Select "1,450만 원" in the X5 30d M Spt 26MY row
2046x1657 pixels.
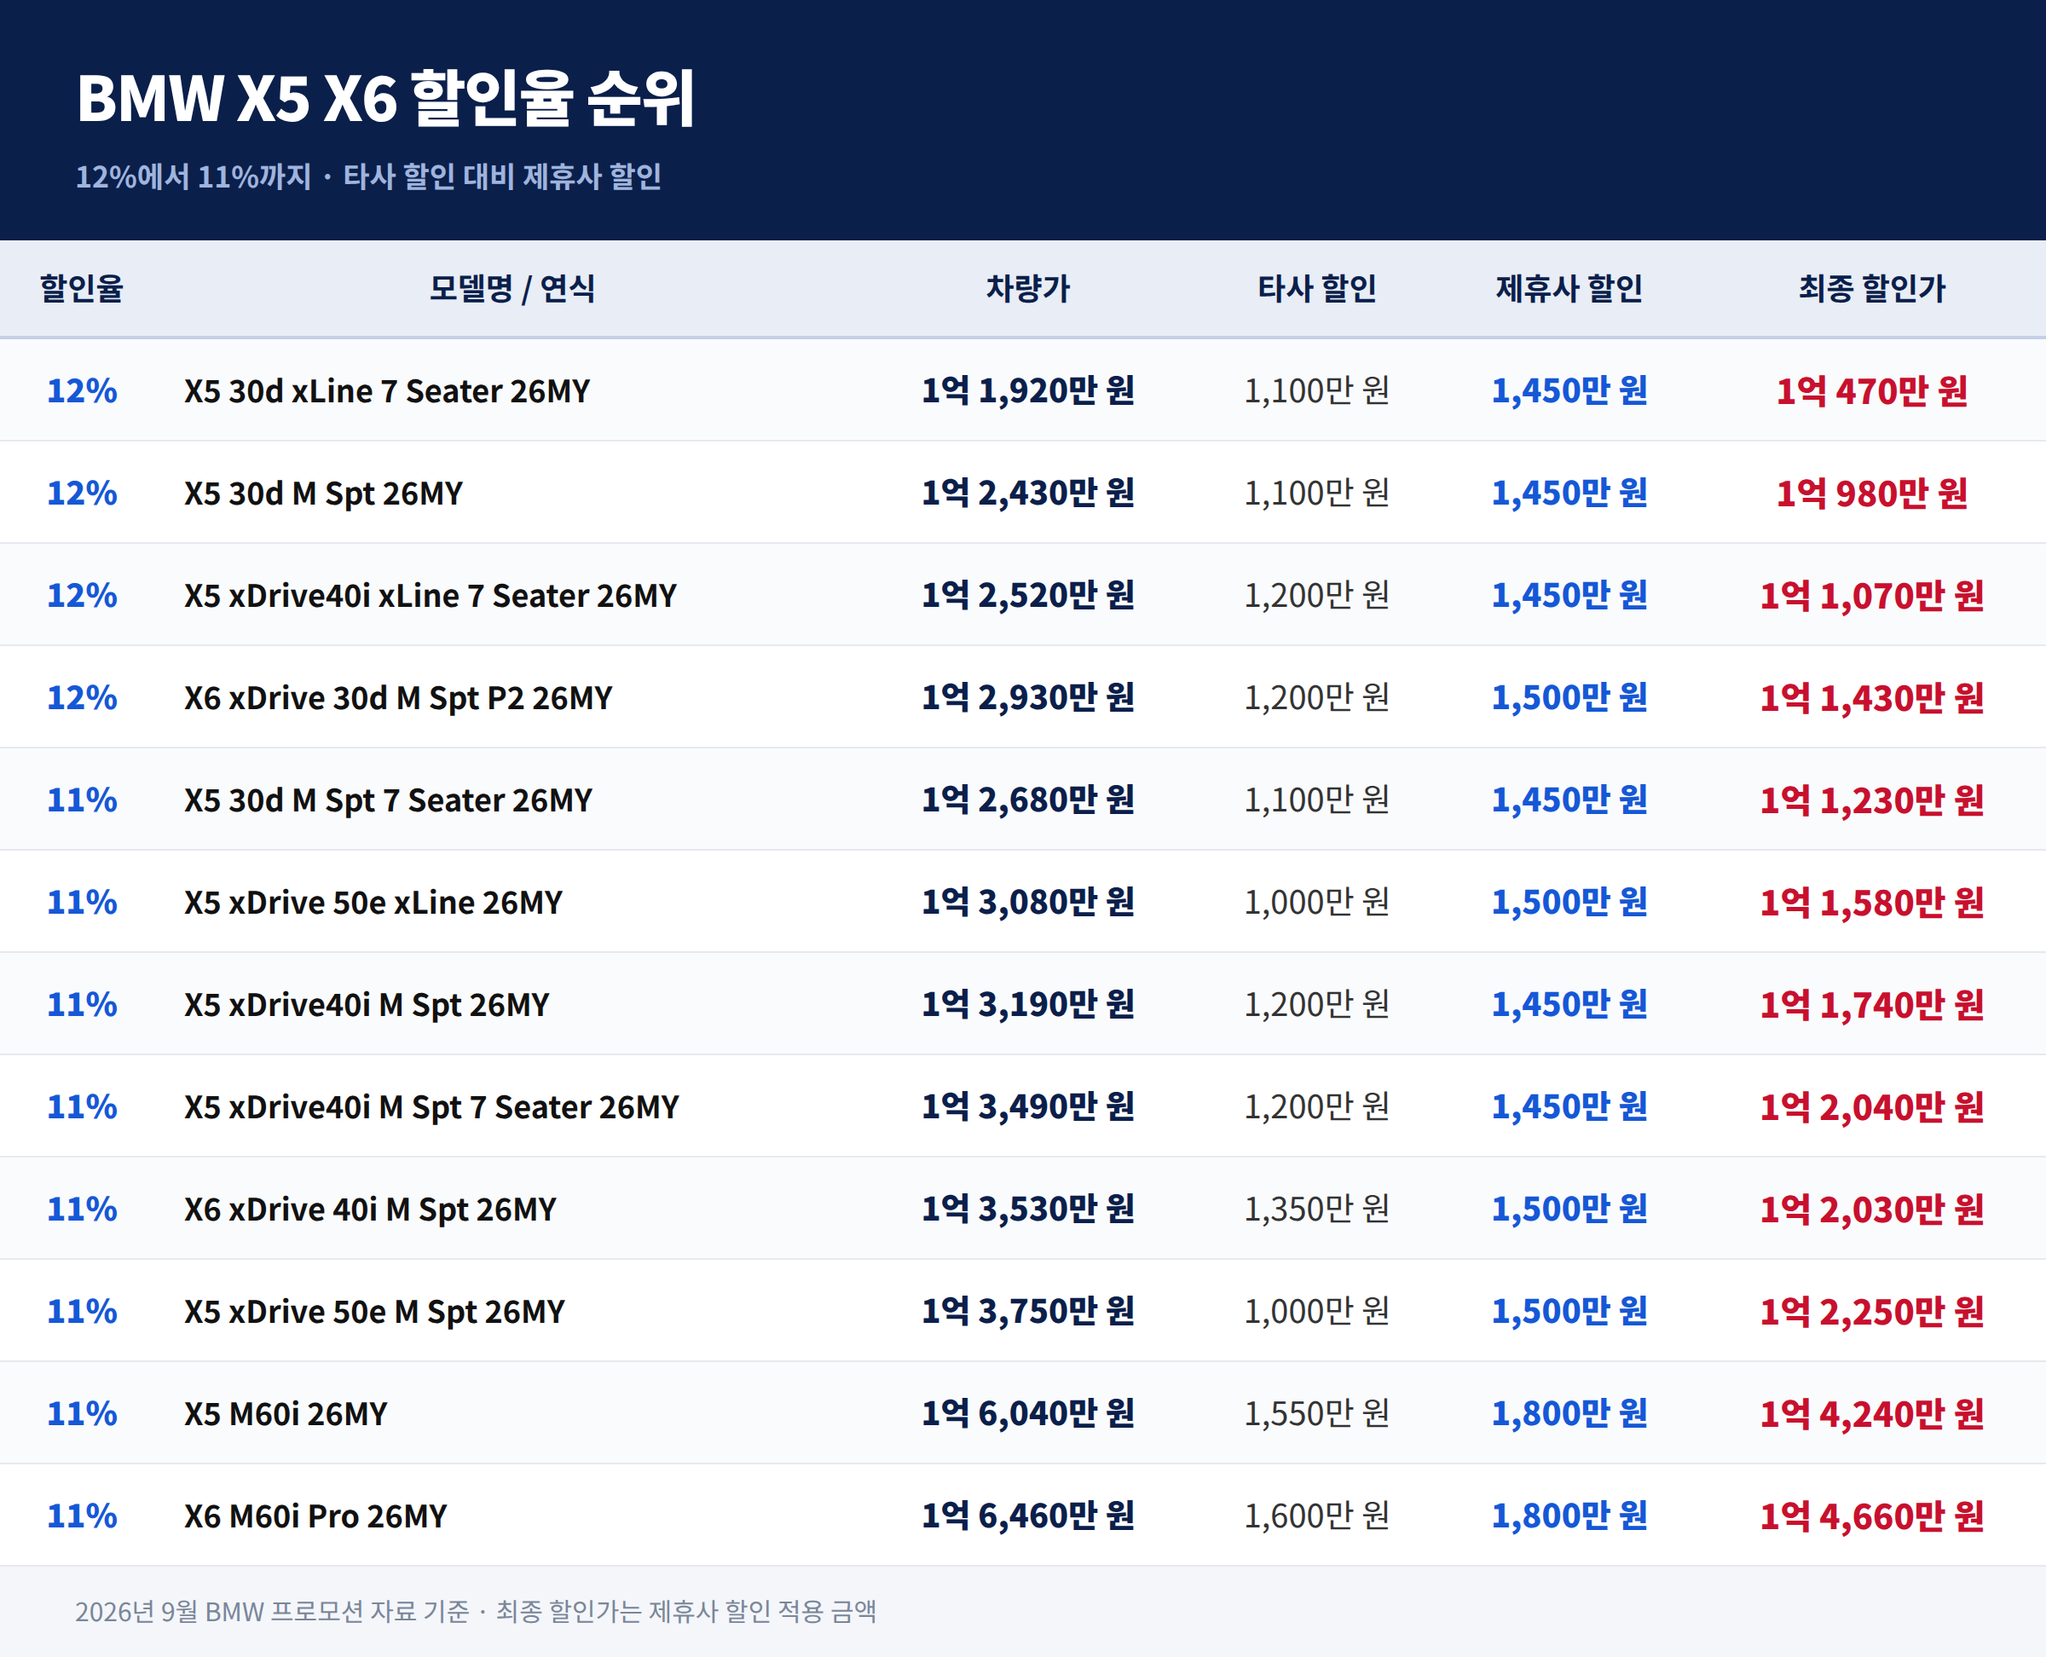click(x=1569, y=494)
